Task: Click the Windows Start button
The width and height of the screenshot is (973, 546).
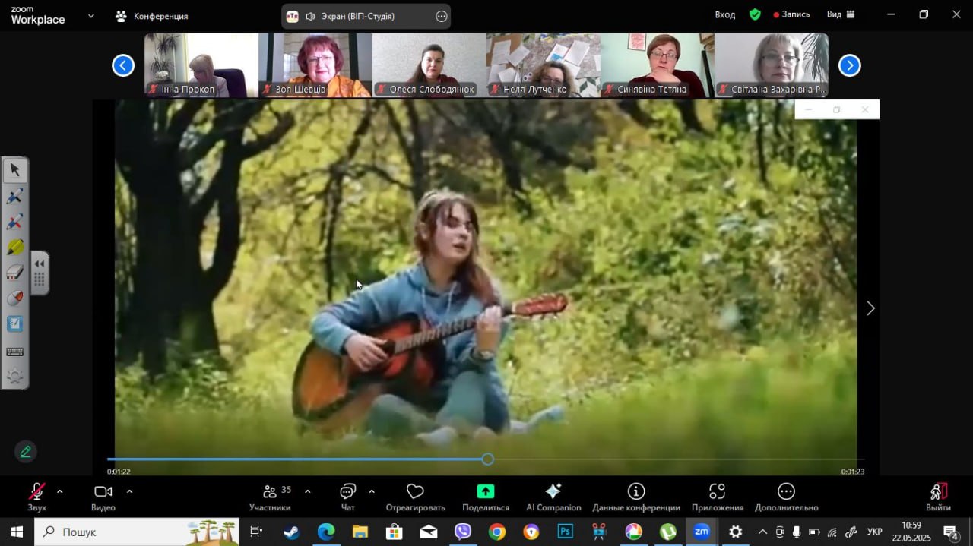Action: 17,532
